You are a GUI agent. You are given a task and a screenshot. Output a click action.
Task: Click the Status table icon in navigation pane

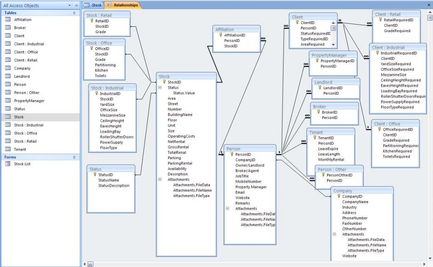[x=8, y=108]
